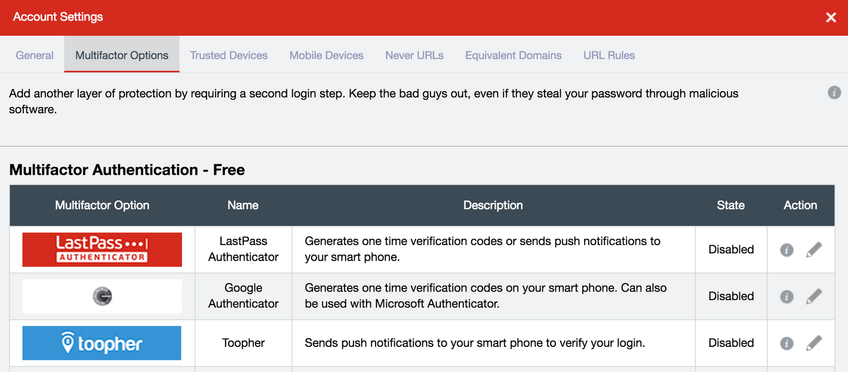Image resolution: width=848 pixels, height=372 pixels.
Task: View info for Toopher
Action: (x=786, y=343)
